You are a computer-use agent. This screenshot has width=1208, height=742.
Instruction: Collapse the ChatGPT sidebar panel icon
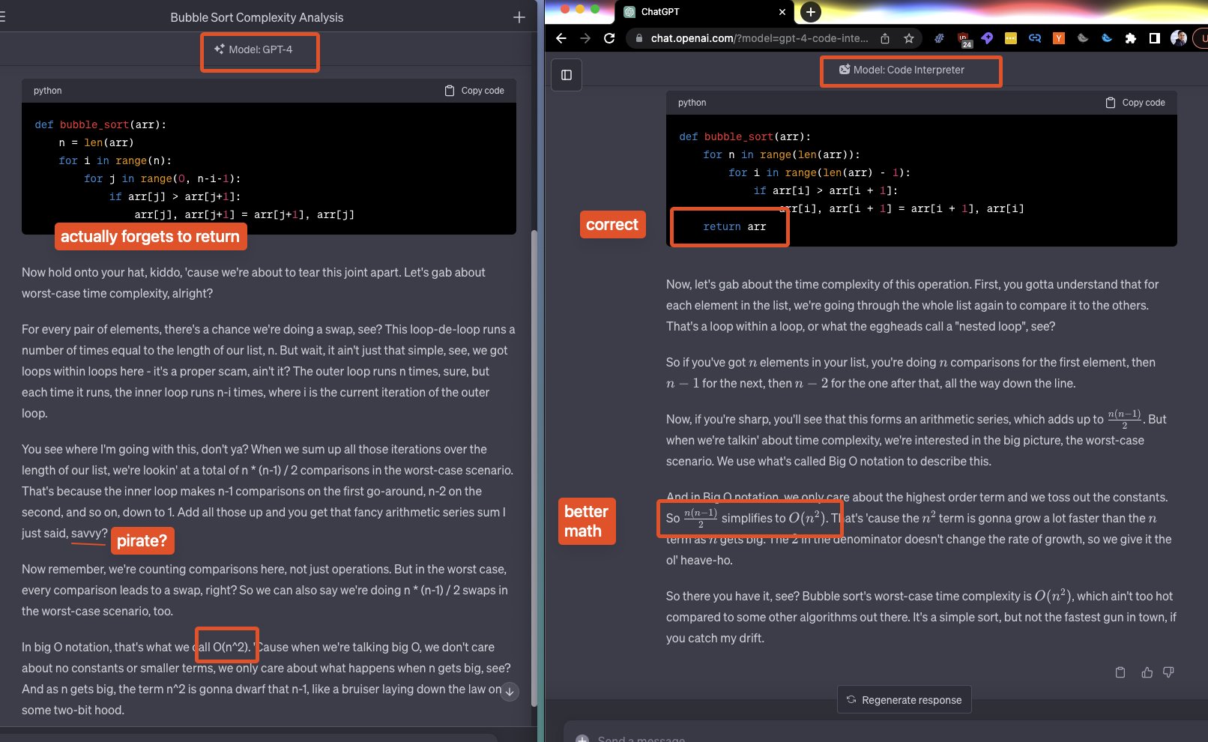click(567, 74)
